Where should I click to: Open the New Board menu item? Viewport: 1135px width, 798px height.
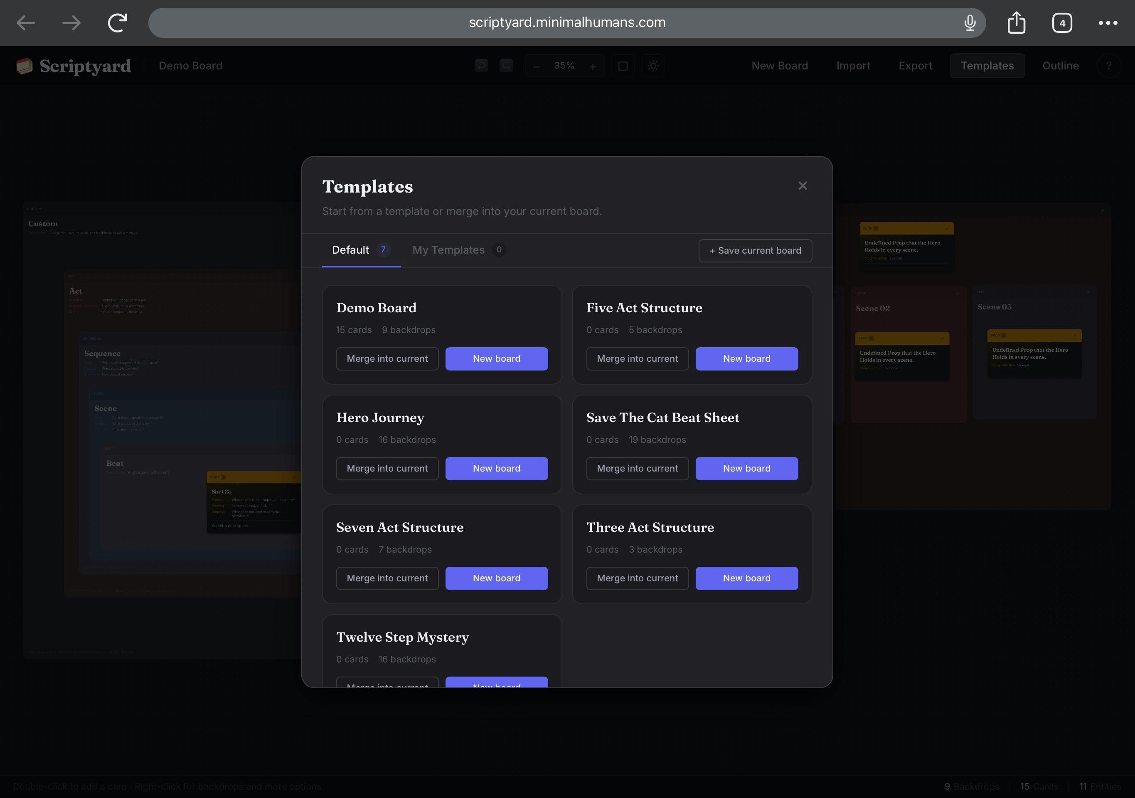[780, 66]
